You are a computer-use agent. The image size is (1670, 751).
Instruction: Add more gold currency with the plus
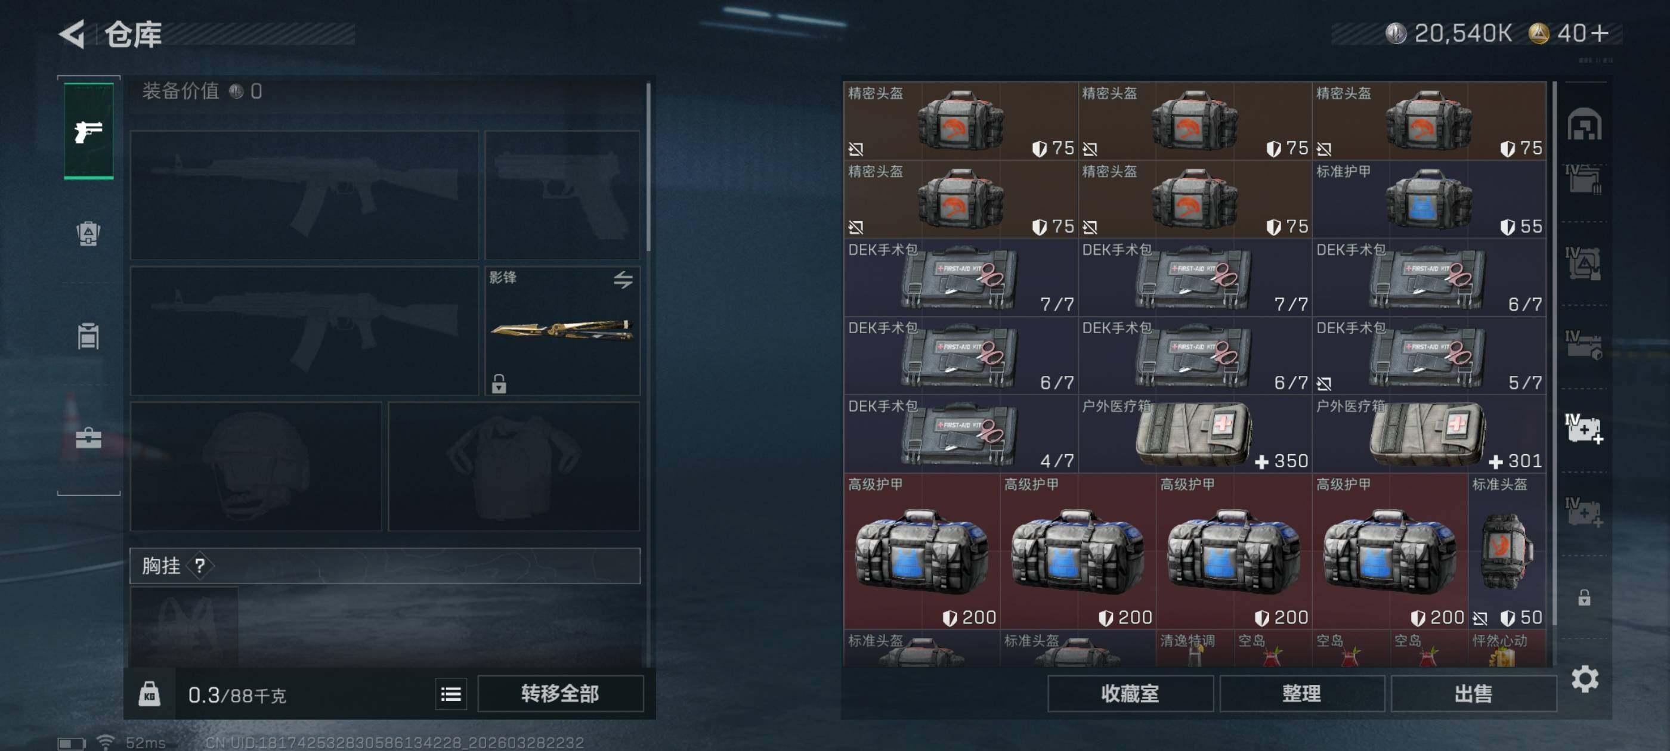(1600, 33)
